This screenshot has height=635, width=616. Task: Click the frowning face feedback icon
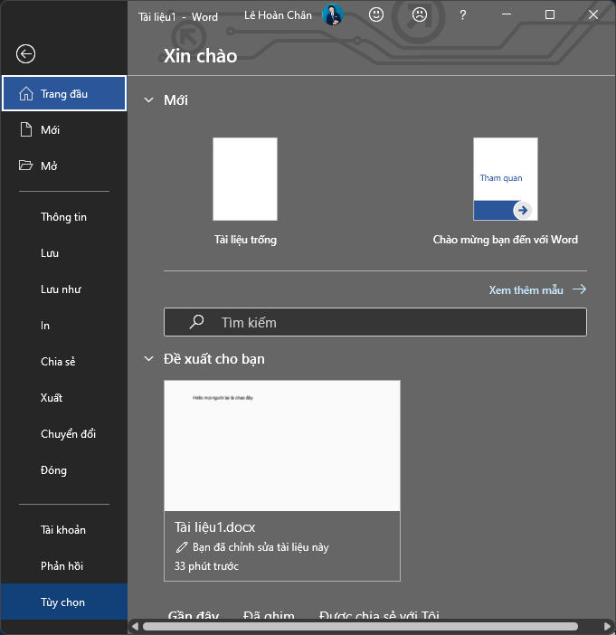tap(420, 15)
